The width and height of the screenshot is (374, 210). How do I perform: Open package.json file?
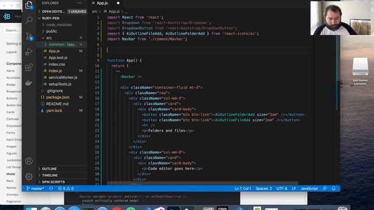point(63,97)
